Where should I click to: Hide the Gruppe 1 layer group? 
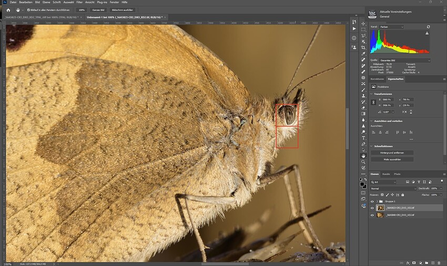tap(372, 201)
